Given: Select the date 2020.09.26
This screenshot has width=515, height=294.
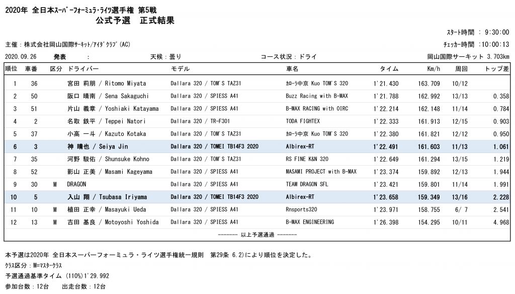Looking at the screenshot, I should [x=21, y=57].
